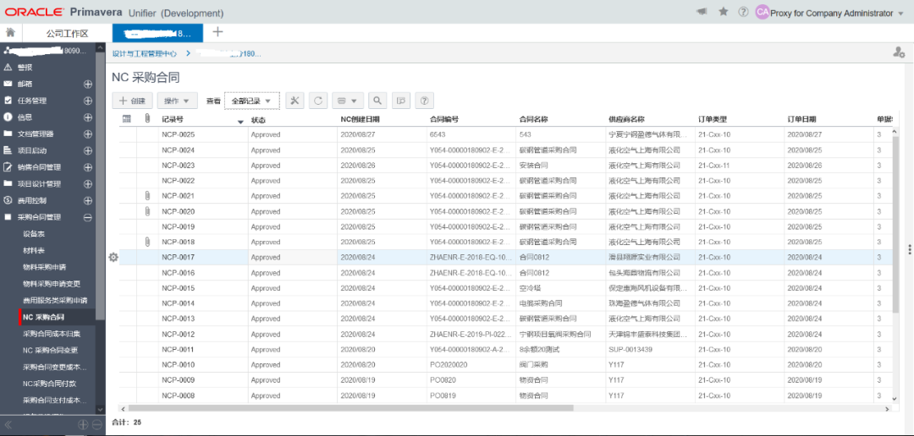The height and width of the screenshot is (436, 914).
Task: Click the 设计与工程管理中心 breadcrumb link
Action: [145, 53]
